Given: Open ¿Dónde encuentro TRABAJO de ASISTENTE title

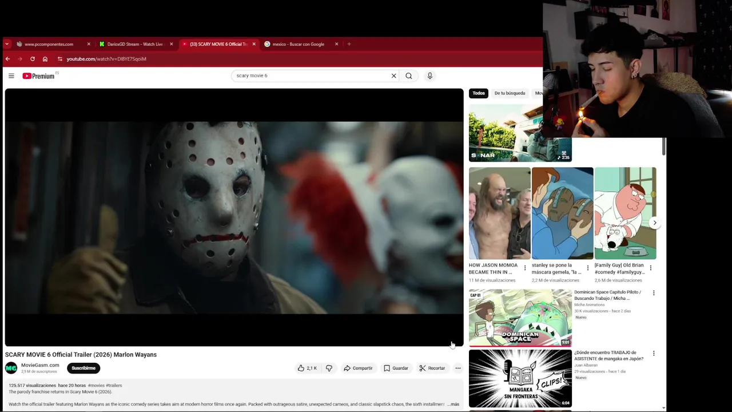Looking at the screenshot, I should pyautogui.click(x=609, y=356).
